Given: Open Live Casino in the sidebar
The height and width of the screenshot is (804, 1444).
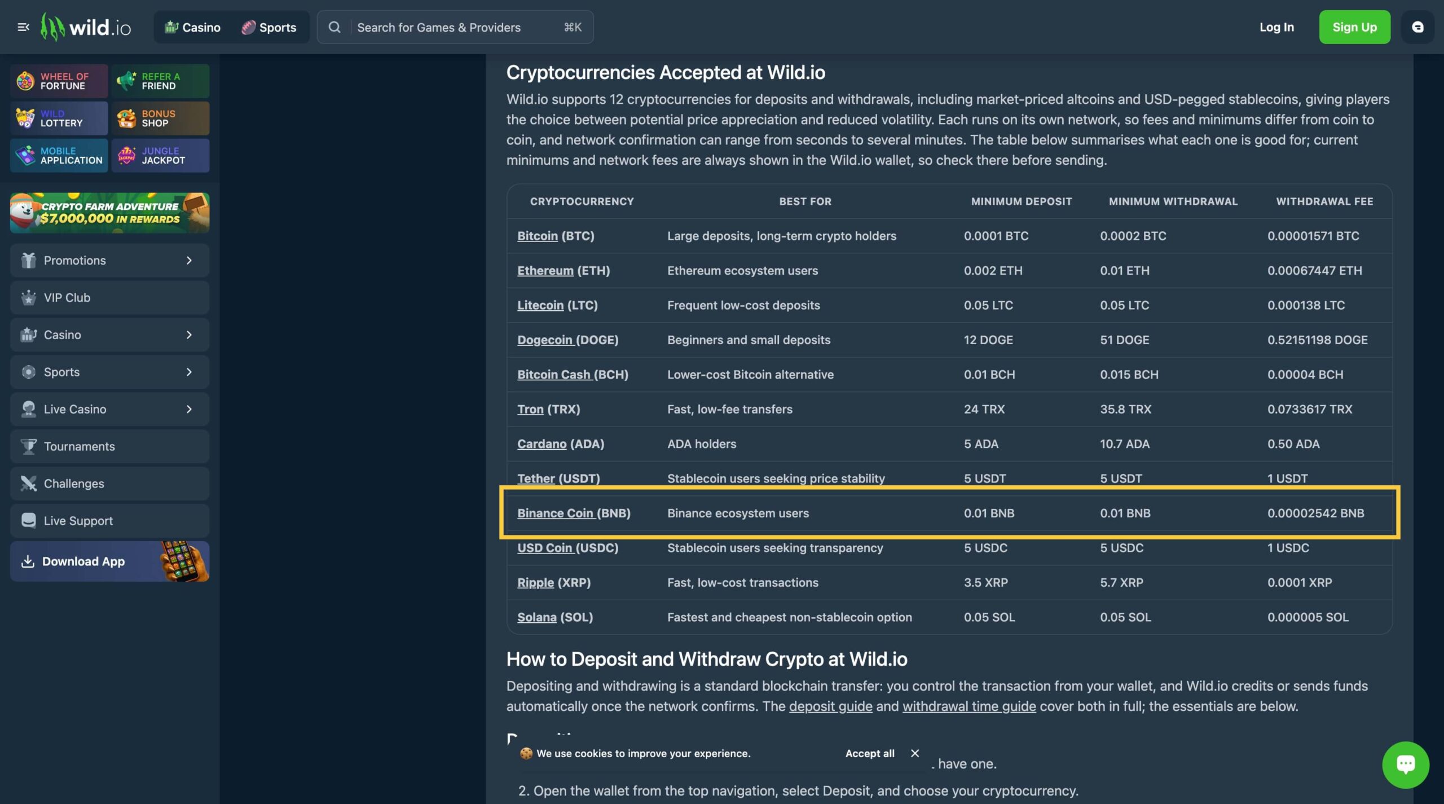Looking at the screenshot, I should click(109, 410).
